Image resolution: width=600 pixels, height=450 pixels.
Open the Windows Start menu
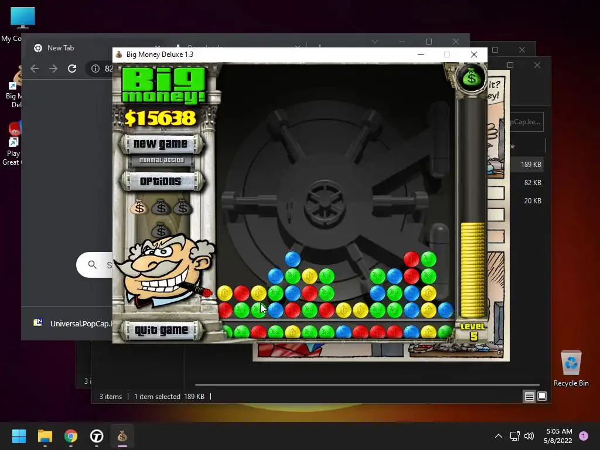19,436
